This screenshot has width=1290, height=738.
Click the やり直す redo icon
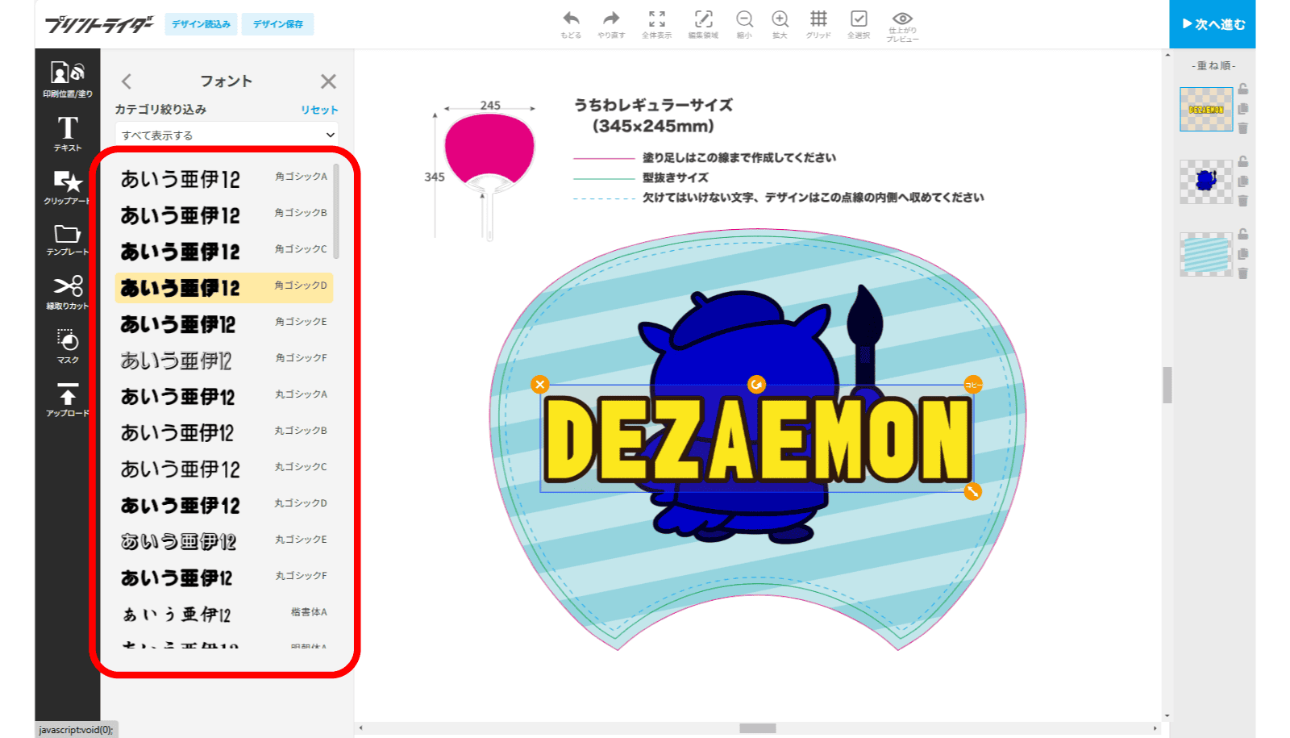tap(611, 24)
